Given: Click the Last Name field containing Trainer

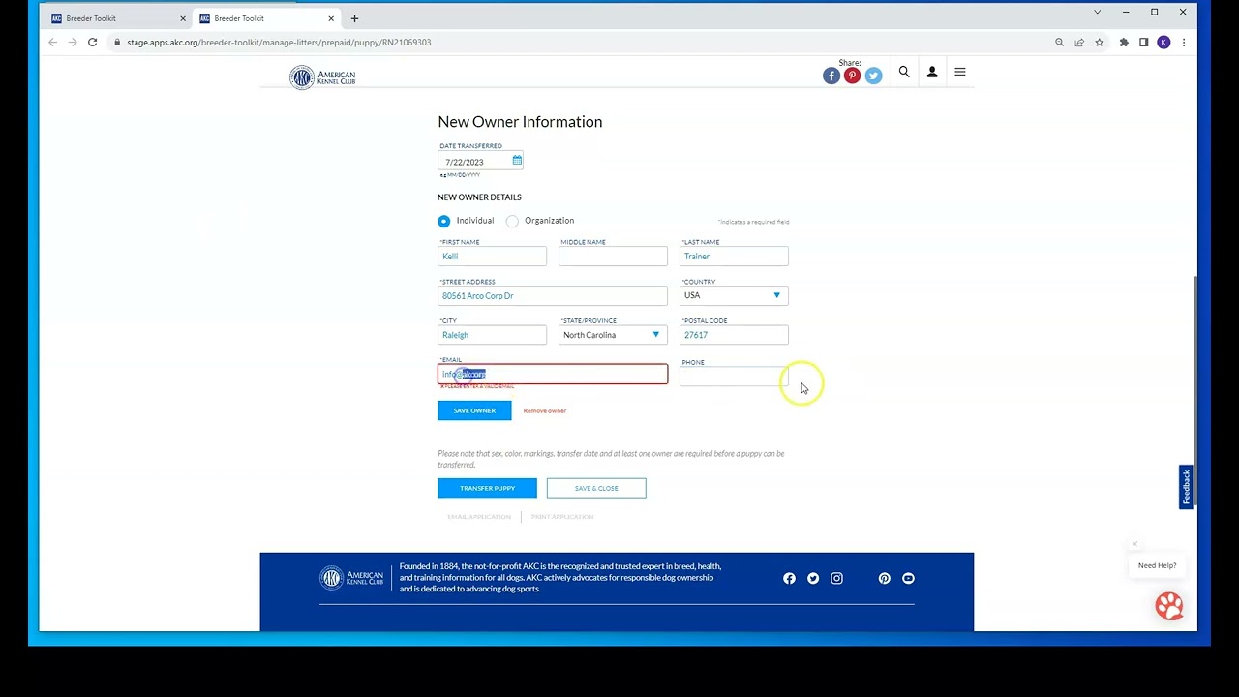Looking at the screenshot, I should click(x=734, y=257).
